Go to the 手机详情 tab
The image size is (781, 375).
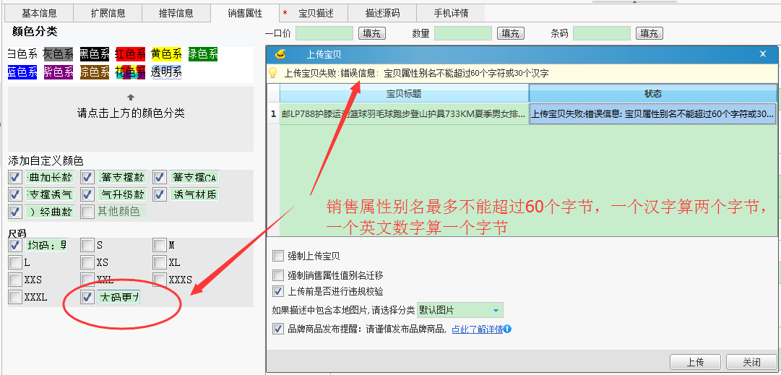[451, 13]
